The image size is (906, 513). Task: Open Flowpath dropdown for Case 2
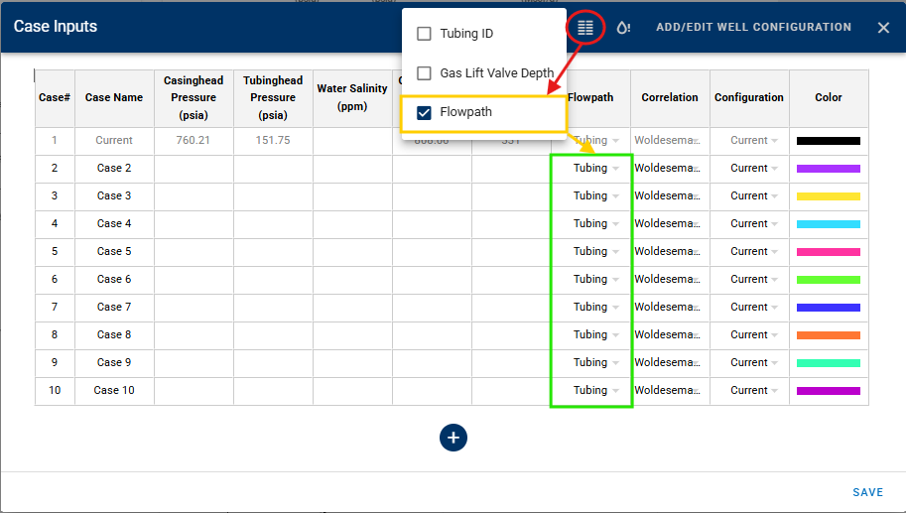tap(595, 168)
